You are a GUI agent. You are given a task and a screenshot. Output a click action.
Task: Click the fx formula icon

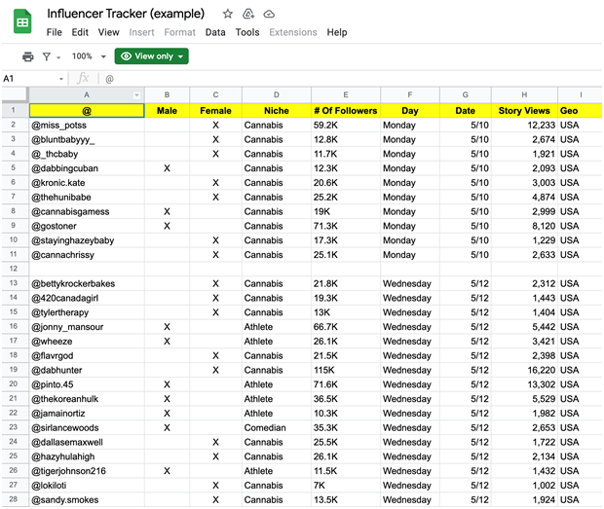click(83, 78)
